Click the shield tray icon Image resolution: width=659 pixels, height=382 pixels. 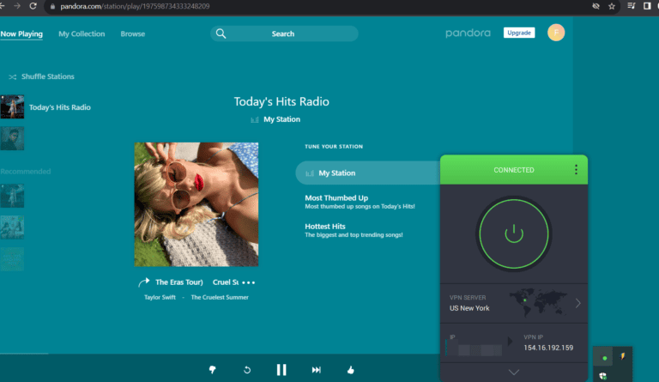click(x=603, y=376)
